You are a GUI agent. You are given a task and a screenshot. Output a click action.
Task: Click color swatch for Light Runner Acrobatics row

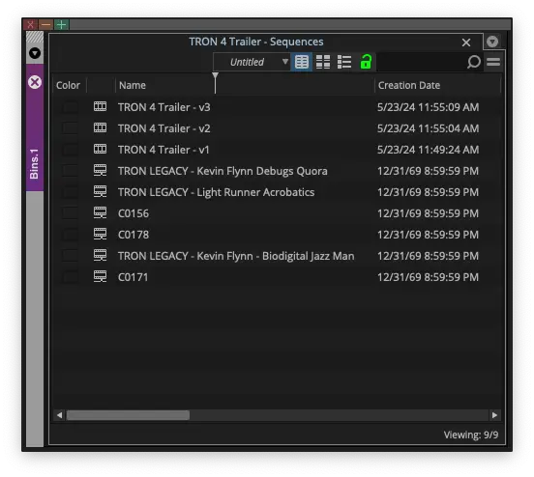[70, 192]
